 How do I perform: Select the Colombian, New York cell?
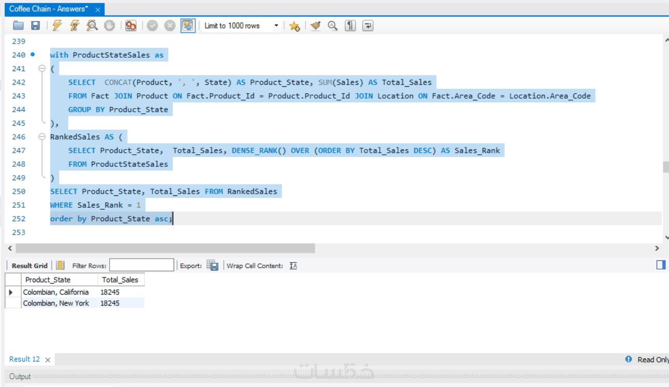59,303
